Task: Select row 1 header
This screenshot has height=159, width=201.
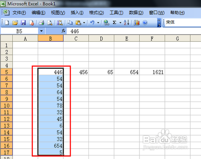Action: pos(6,45)
